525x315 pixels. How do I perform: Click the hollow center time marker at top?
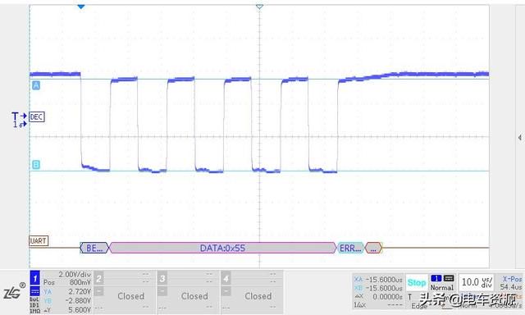click(259, 7)
